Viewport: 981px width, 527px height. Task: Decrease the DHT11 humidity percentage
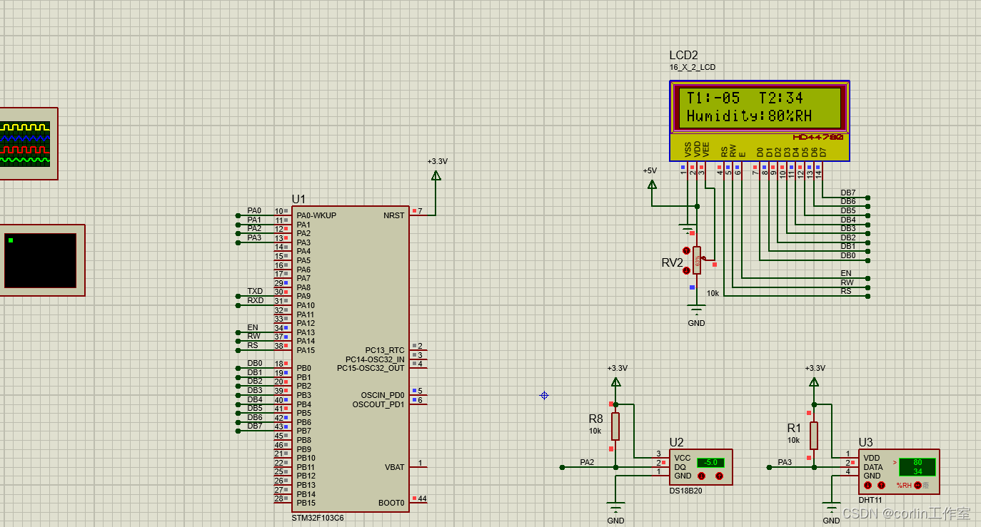coord(867,486)
